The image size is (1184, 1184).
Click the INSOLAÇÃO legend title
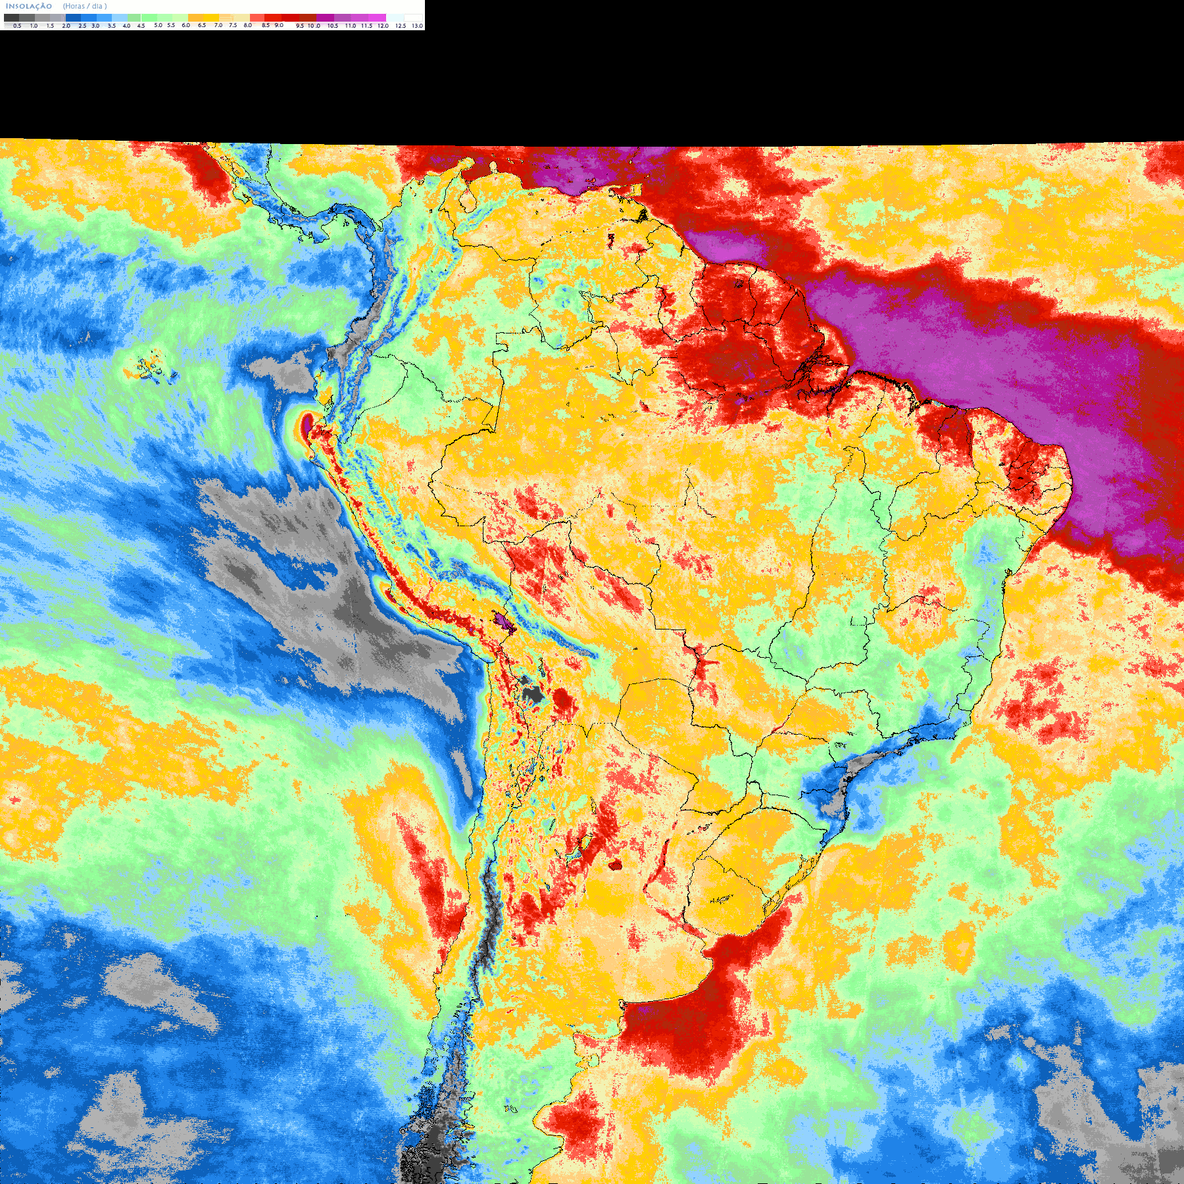(29, 6)
